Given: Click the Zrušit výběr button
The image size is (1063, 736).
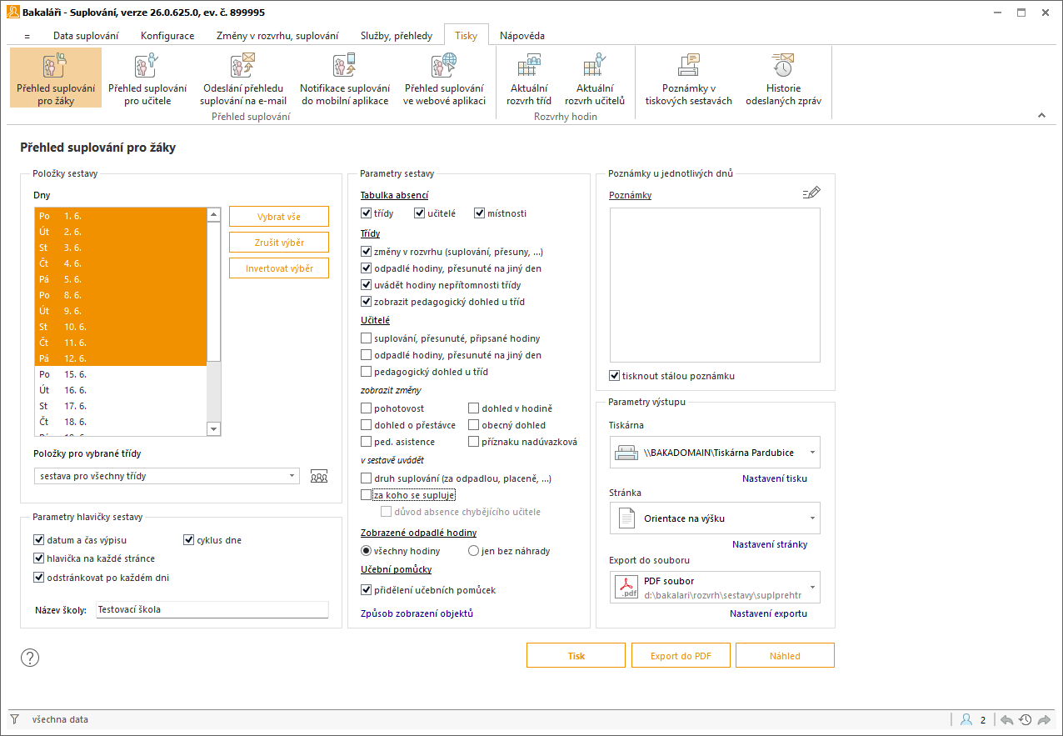Looking at the screenshot, I should (279, 243).
